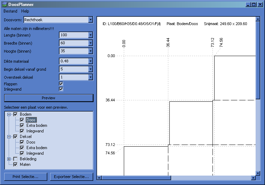Viewport: 265px width, 185px height.
Task: Click the Print Selectie button
Action: point(25,177)
